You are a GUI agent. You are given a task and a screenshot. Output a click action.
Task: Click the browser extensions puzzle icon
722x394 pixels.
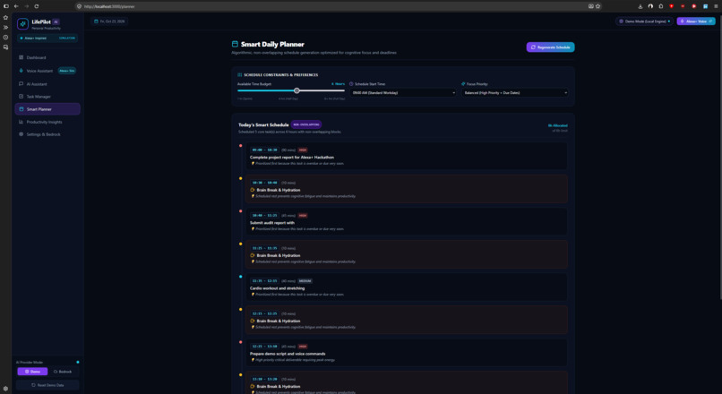click(661, 6)
